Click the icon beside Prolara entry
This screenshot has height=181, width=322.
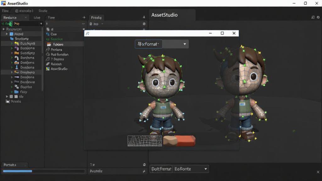tap(48, 49)
